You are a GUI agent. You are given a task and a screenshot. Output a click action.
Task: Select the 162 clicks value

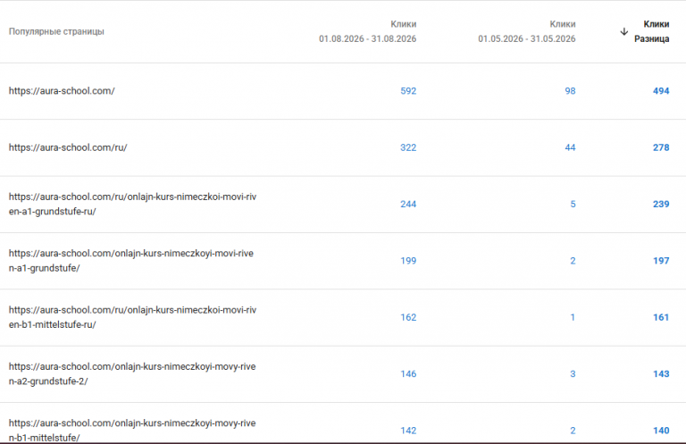408,317
